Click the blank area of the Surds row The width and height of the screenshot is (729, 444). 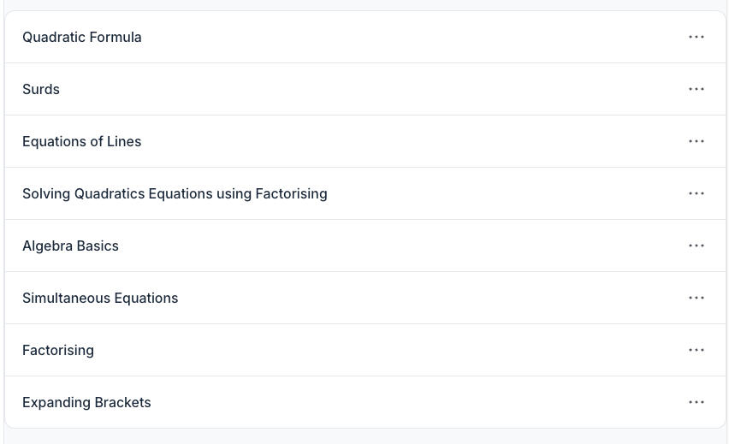pos(368,89)
